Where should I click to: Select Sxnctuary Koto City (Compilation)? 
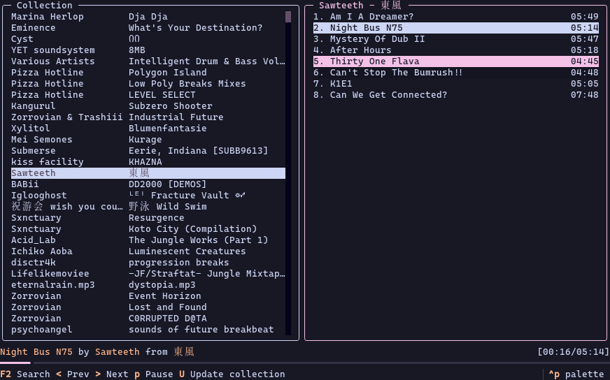coord(148,229)
